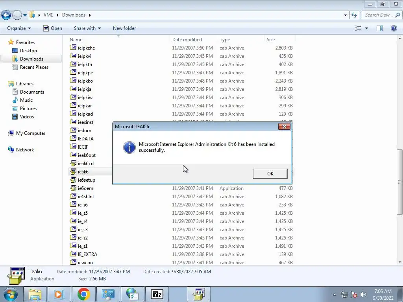This screenshot has width=403, height=302.
Task: Select the ie_s6 file
Action: tap(83, 205)
